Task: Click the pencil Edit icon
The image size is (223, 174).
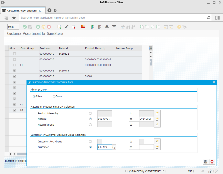Action: click(x=66, y=27)
